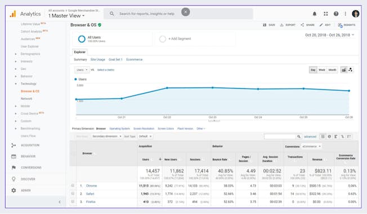Select the Add Segment circle
The width and height of the screenshot is (367, 214).
click(163, 39)
